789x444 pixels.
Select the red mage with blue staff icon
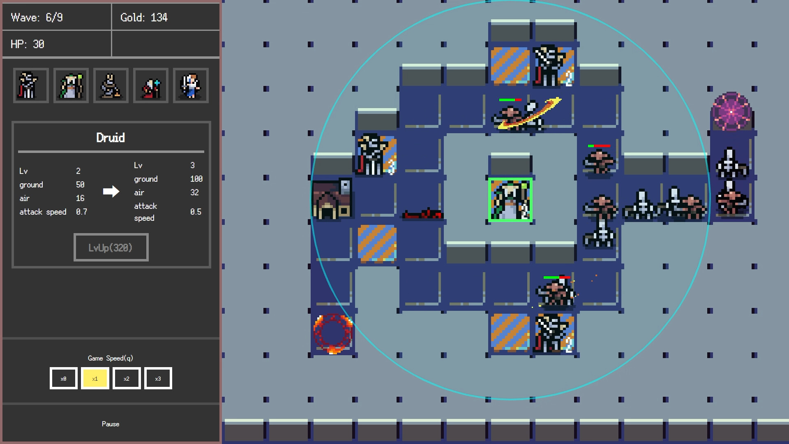coord(150,86)
